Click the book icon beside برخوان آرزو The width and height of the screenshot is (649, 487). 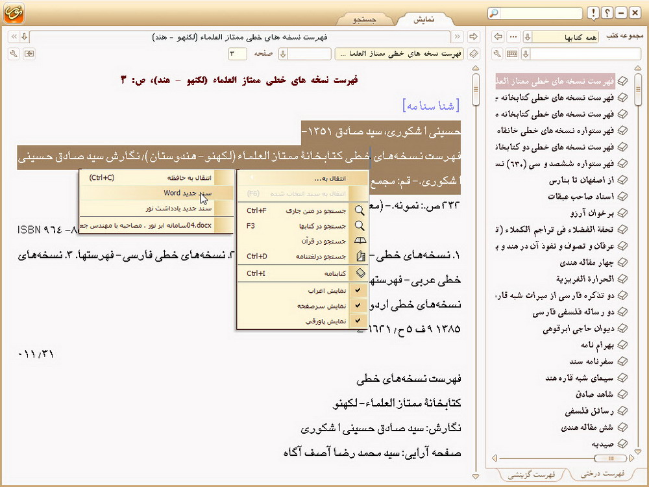[622, 213]
